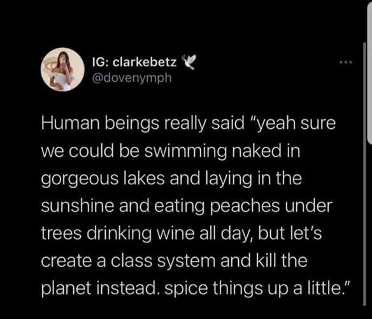Click the line "sunshine and eating peaches under"

point(187,206)
